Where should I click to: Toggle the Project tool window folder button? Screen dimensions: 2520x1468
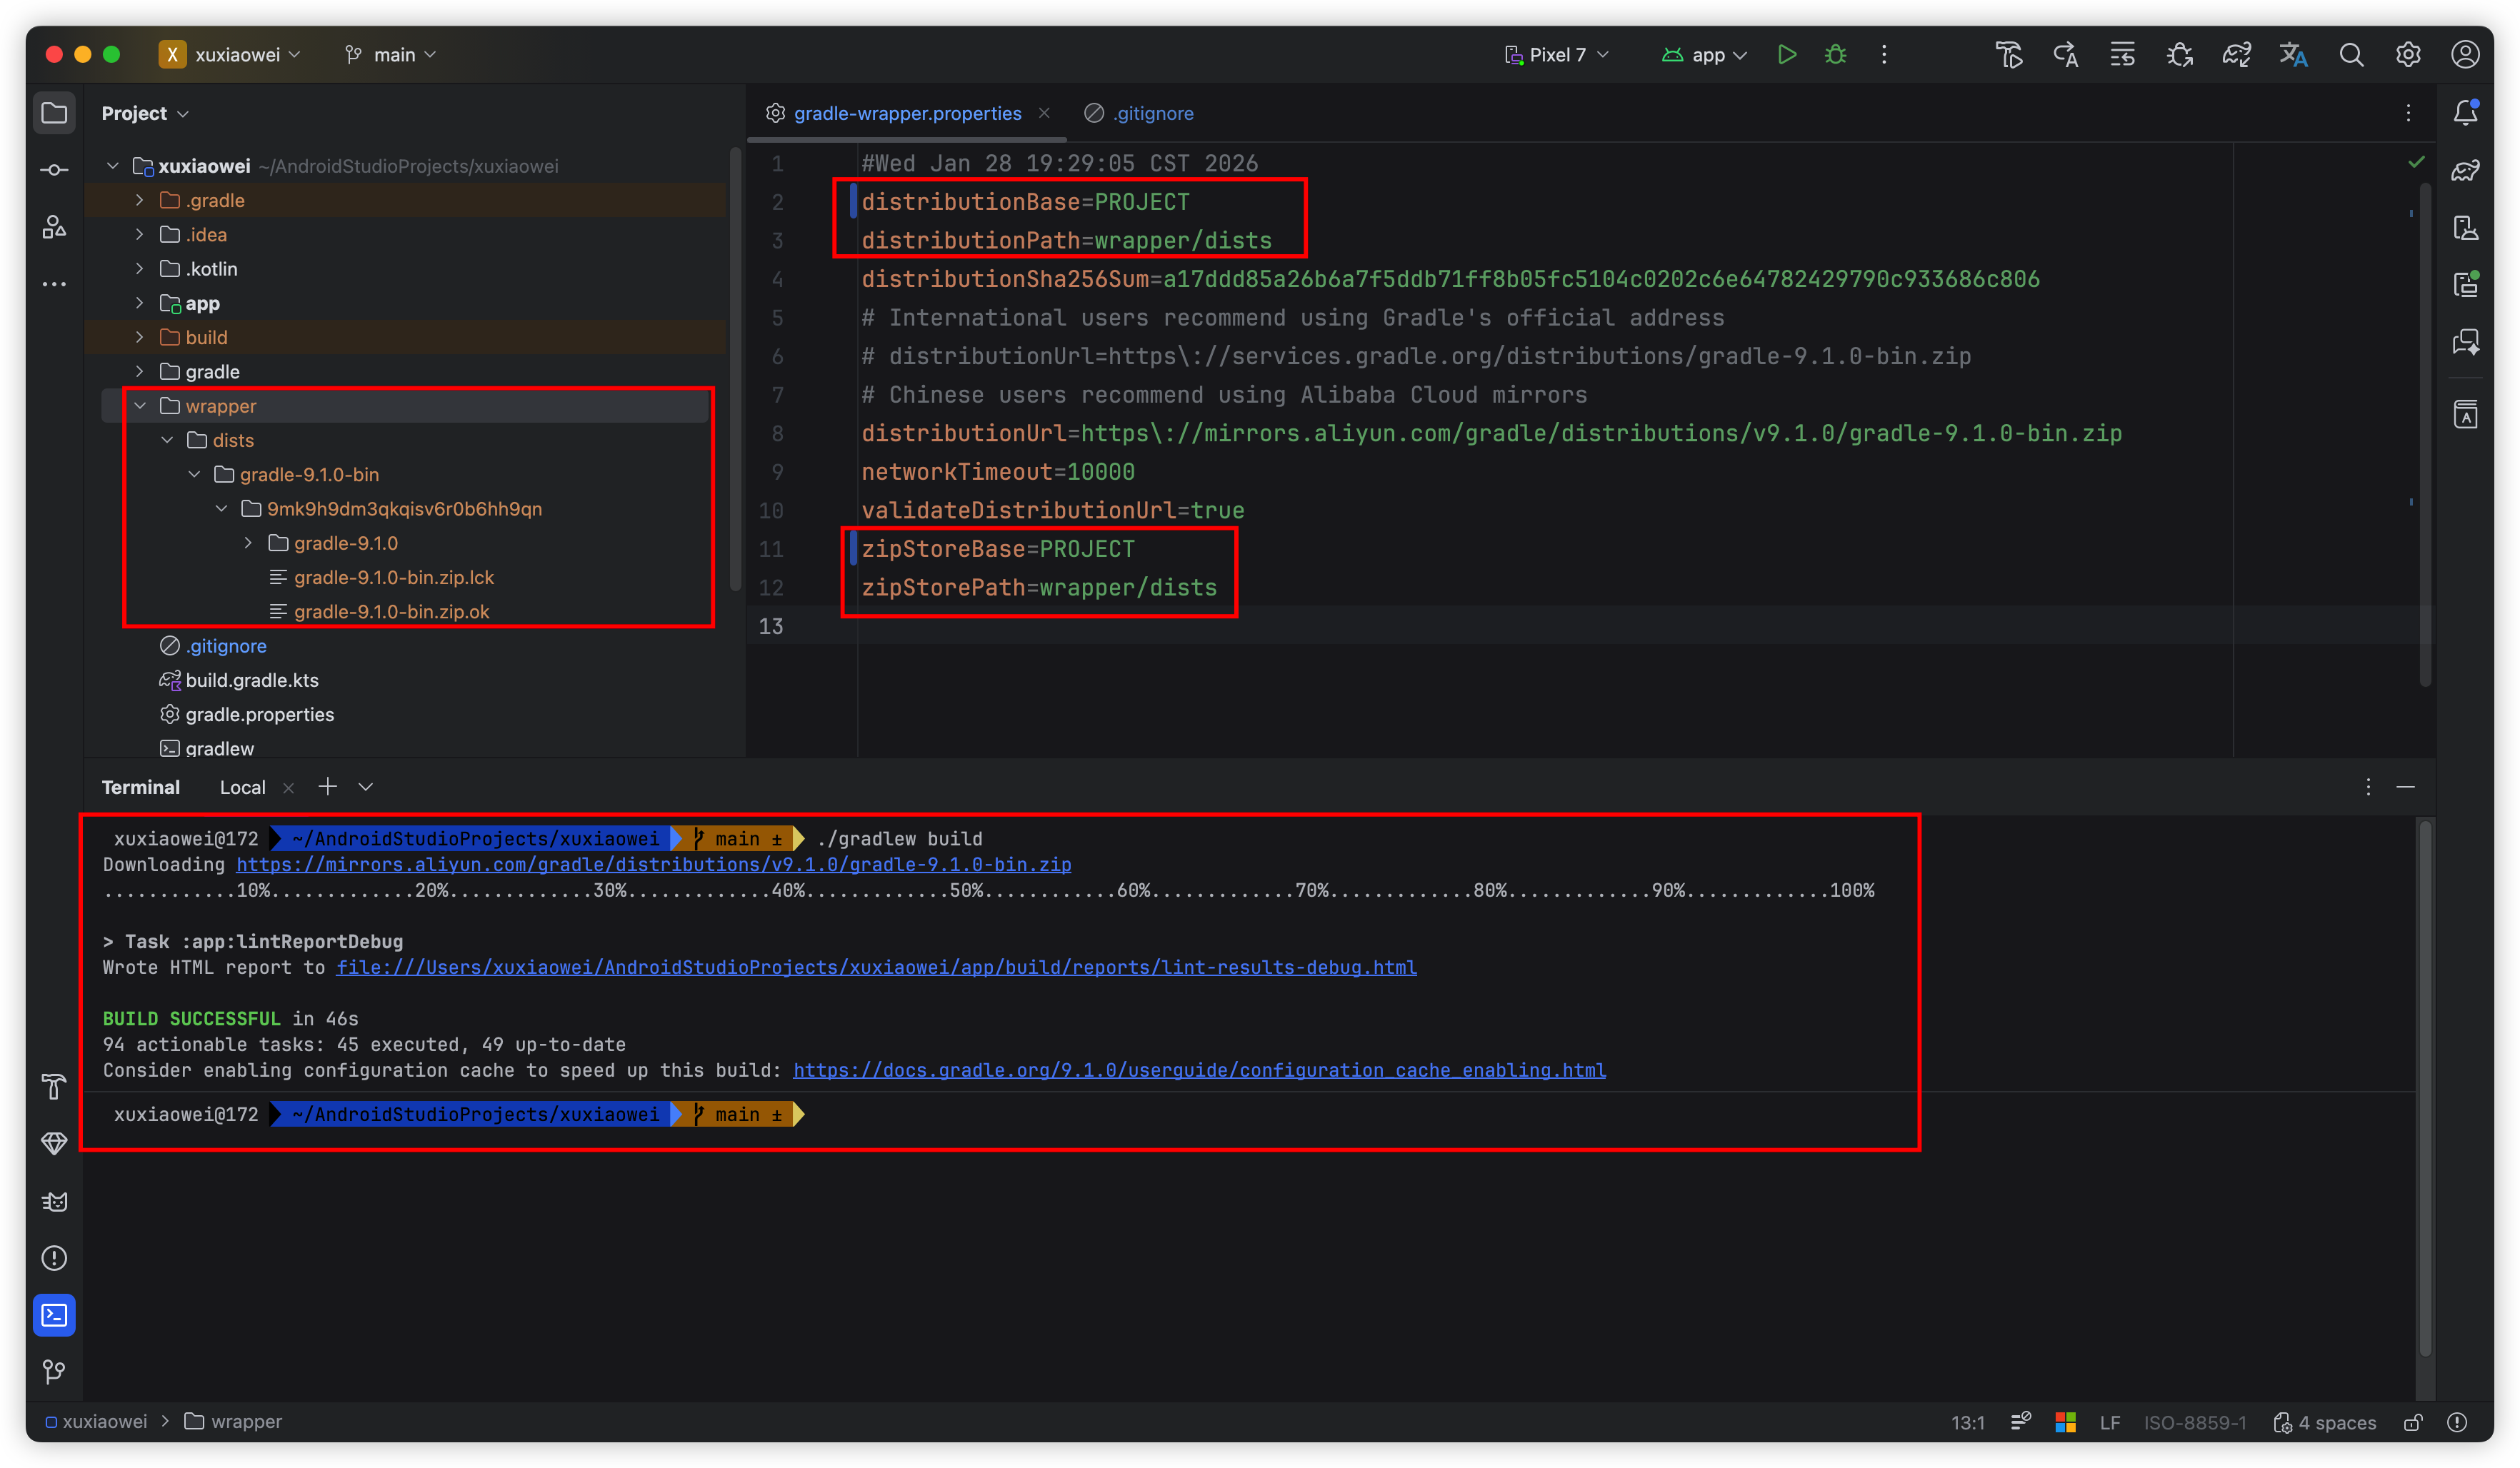coord(54,113)
